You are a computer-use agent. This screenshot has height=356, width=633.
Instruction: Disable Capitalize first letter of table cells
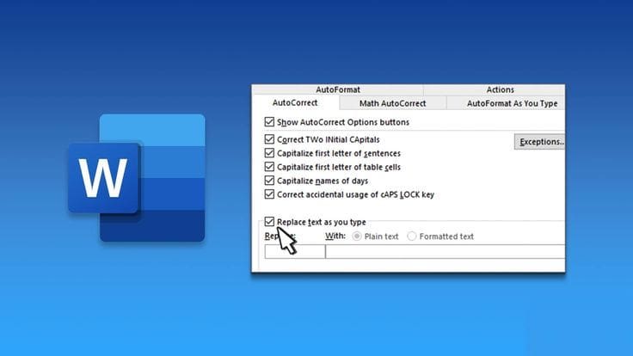click(x=269, y=167)
